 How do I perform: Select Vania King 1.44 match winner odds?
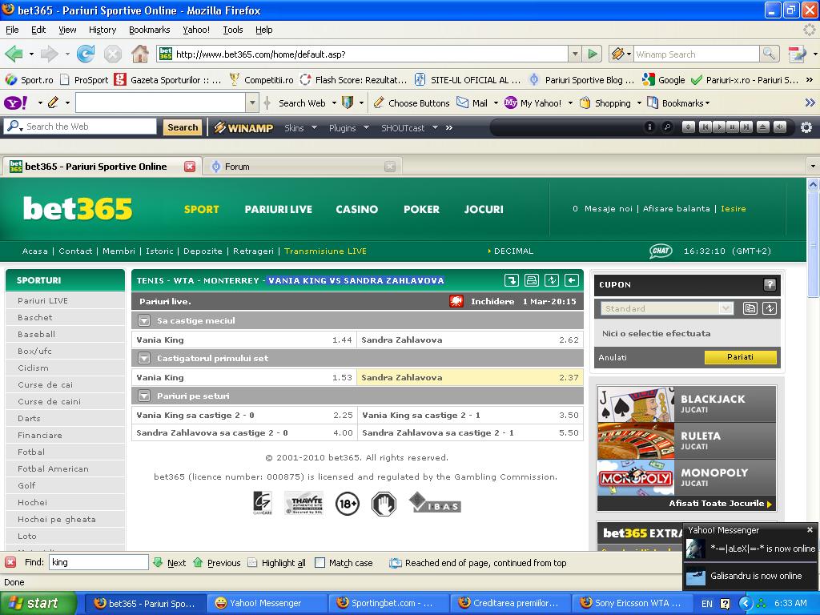tap(243, 340)
